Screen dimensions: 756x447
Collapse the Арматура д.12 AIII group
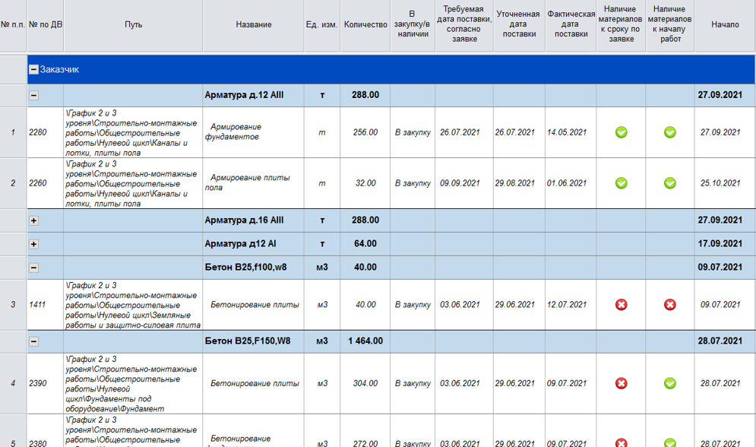33,96
